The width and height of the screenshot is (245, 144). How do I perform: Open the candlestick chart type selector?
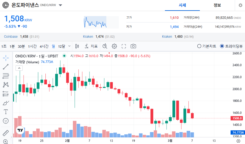coord(77,46)
